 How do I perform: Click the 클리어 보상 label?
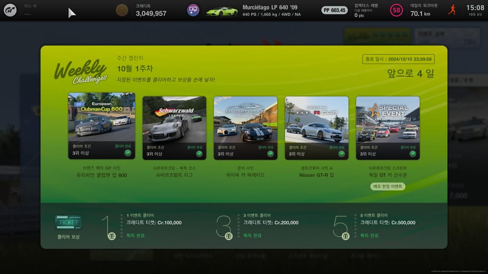(69, 237)
